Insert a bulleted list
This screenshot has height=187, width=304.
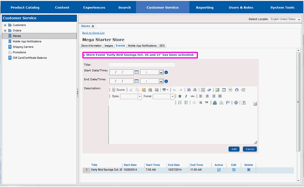point(186,103)
